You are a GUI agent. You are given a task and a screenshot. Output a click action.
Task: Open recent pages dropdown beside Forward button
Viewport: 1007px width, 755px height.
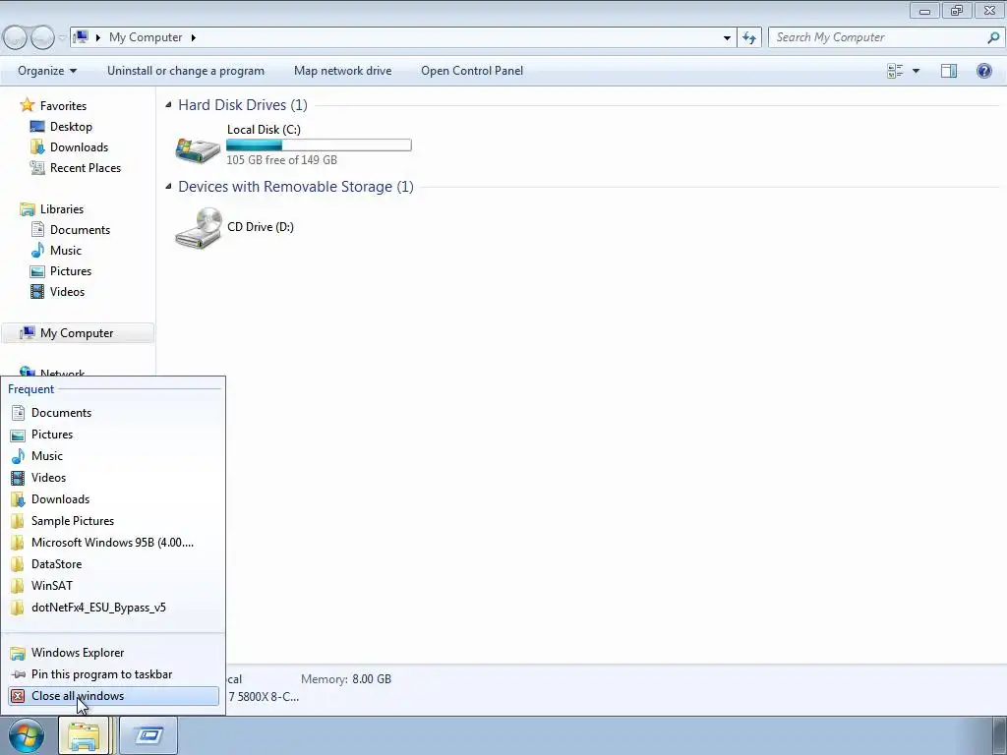click(62, 38)
